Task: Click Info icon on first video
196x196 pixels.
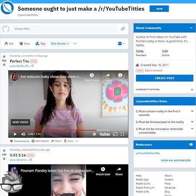Action: pos(120,77)
